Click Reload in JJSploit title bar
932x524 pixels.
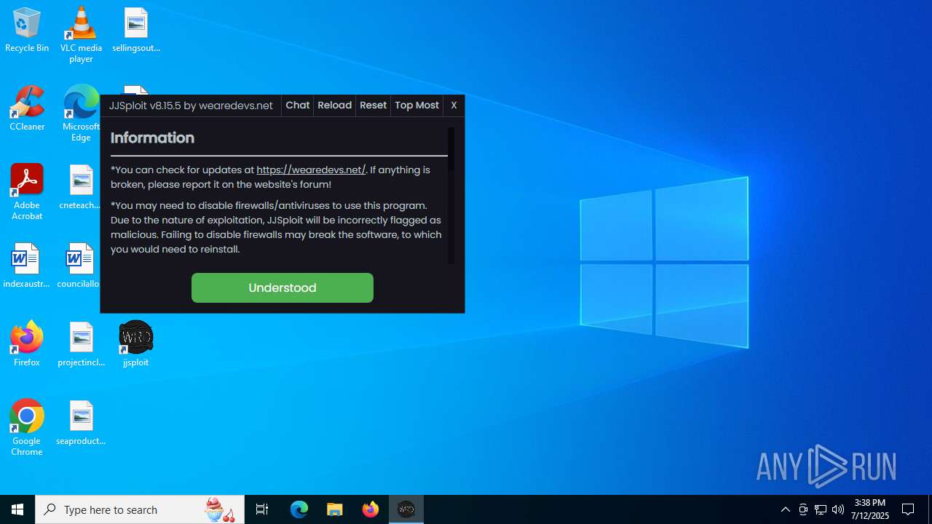335,106
